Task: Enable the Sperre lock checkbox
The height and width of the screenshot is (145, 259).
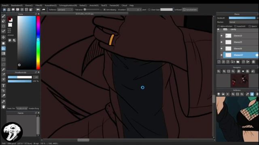Action: tap(250, 26)
